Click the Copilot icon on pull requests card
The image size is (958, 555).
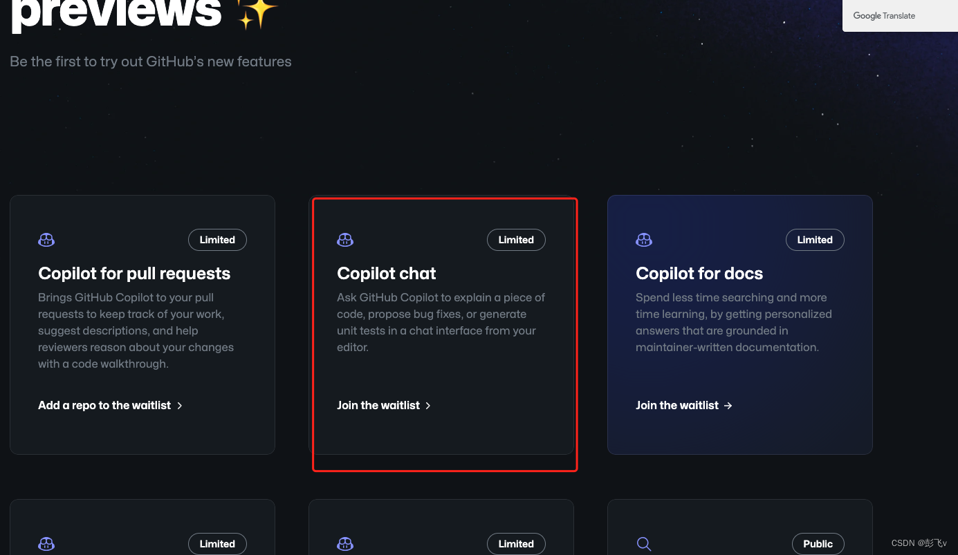[46, 240]
